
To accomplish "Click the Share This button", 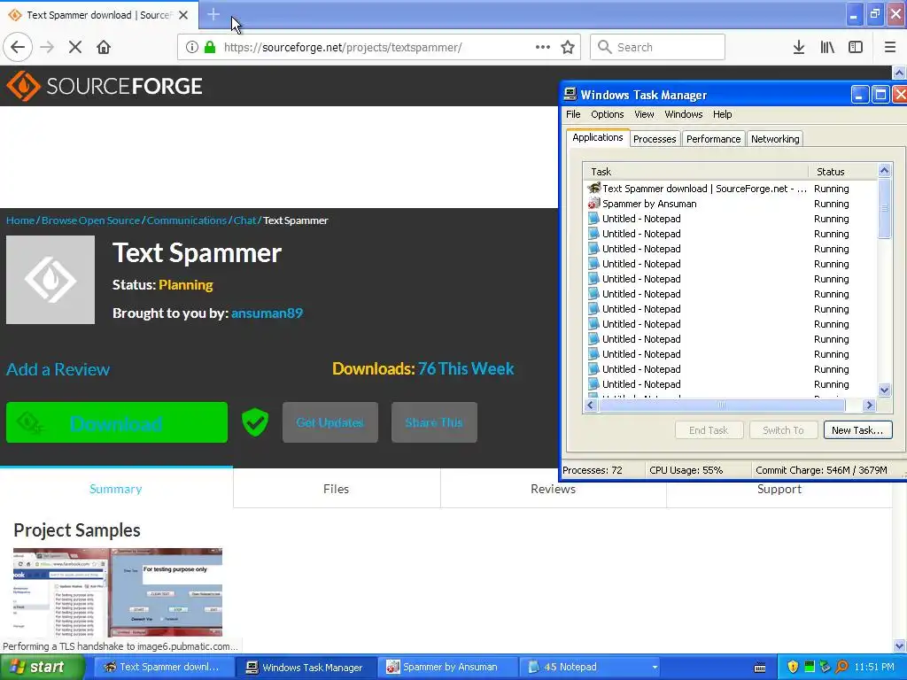I will [434, 422].
